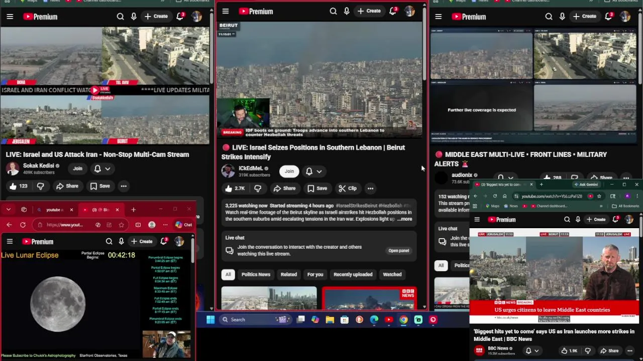Clip the iCkEdMeL stream

click(348, 188)
